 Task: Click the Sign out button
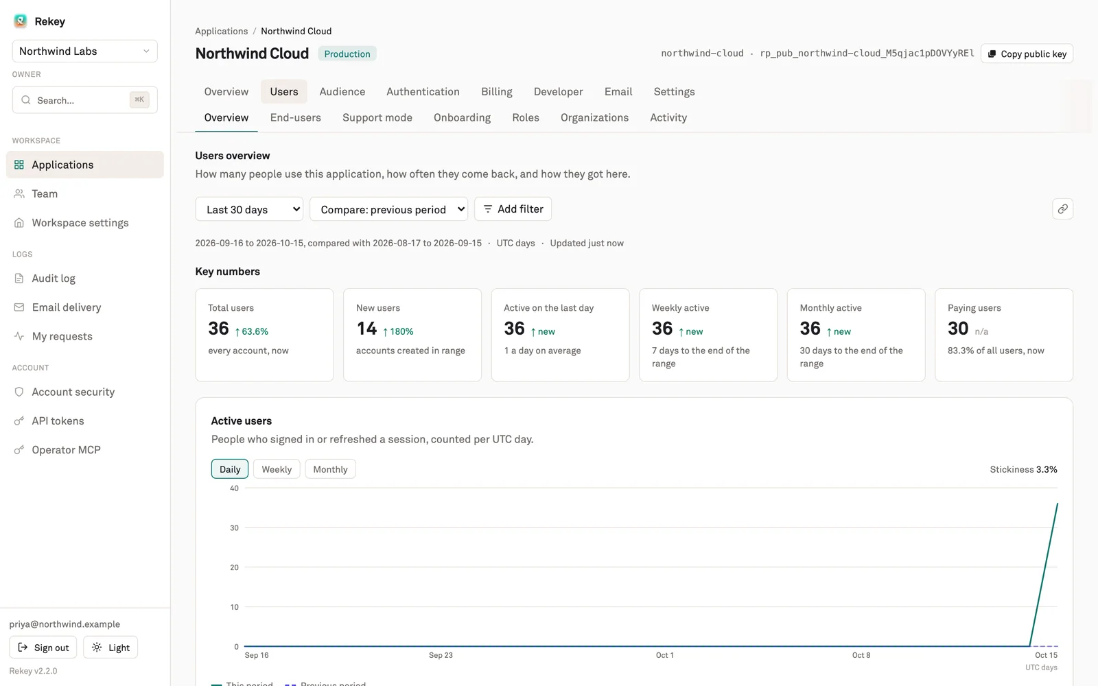43,648
